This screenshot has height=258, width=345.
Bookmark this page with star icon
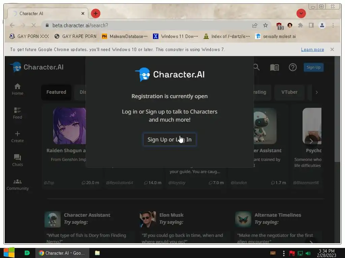click(x=265, y=25)
